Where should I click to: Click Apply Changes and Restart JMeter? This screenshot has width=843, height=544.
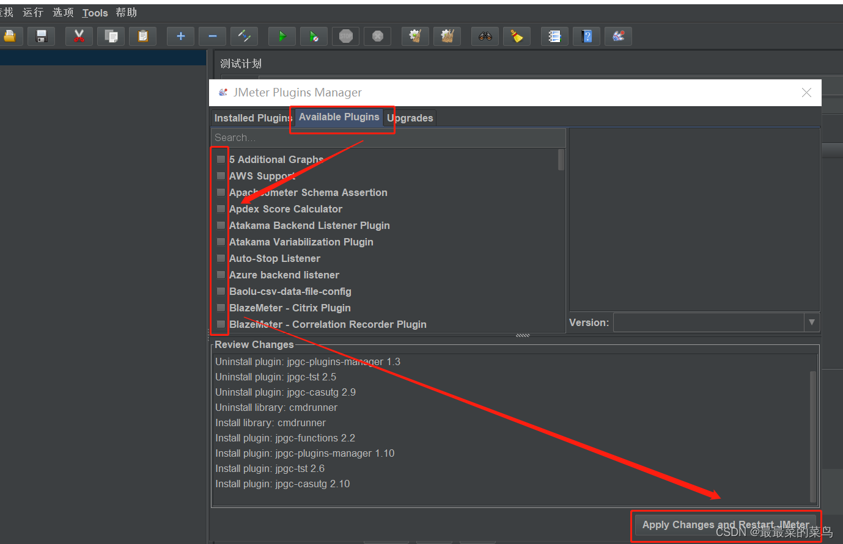[x=726, y=524]
